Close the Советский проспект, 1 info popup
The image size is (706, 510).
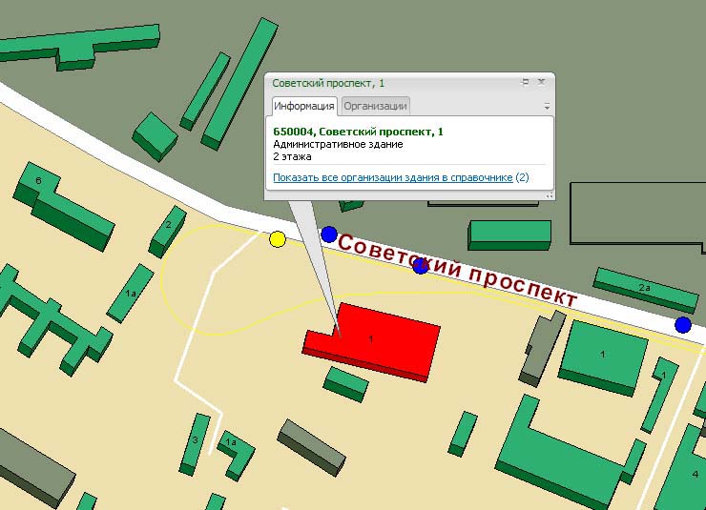coord(542,82)
